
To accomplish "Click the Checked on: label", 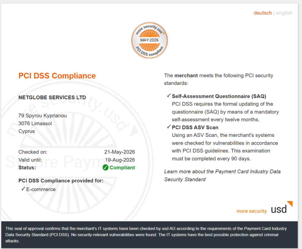I will [x=33, y=152].
